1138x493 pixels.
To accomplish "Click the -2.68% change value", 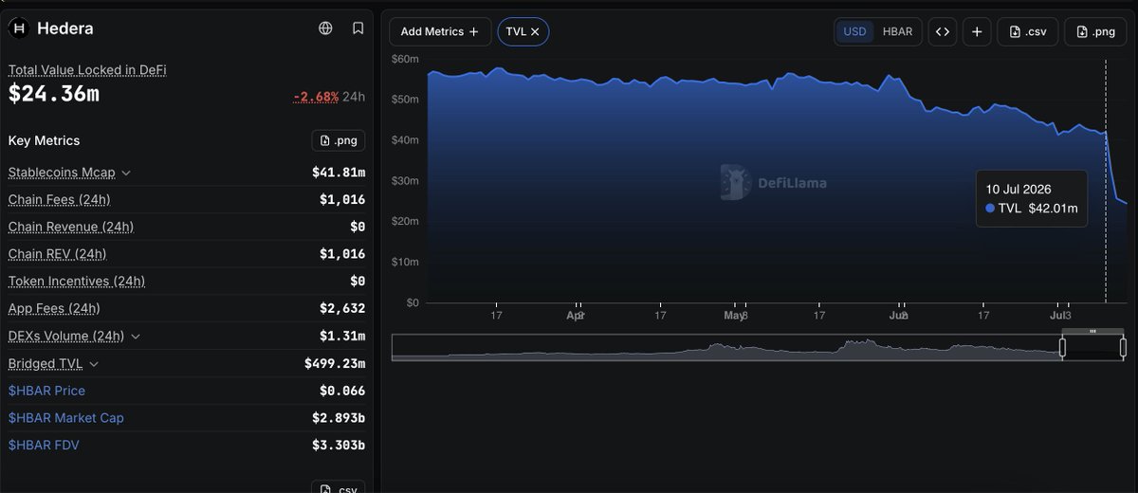I will [316, 97].
